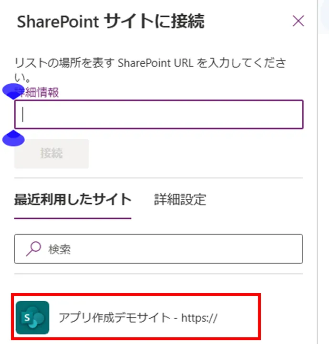
Task: Click the gray strip at panel's right edge
Action: click(323, 171)
